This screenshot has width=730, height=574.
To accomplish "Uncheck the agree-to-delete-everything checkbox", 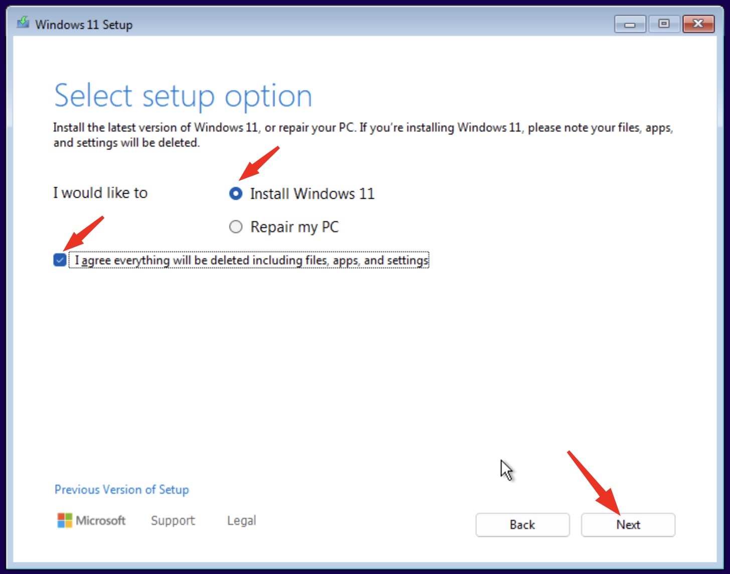I will point(60,260).
